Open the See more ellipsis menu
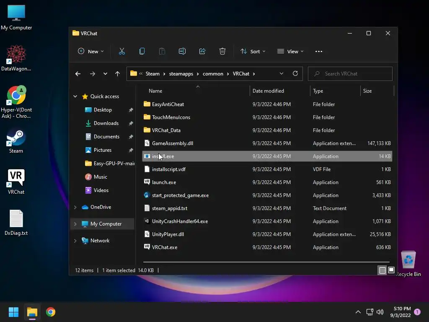This screenshot has width=429, height=322. [x=319, y=51]
